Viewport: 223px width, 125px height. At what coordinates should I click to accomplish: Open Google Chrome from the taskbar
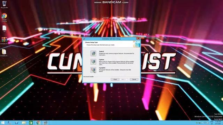[x=38, y=123]
